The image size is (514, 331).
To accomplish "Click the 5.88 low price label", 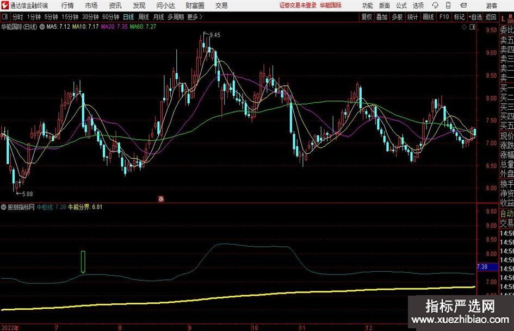I will [x=28, y=194].
